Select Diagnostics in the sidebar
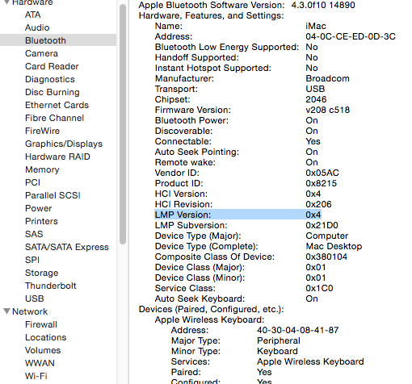 pyautogui.click(x=50, y=79)
